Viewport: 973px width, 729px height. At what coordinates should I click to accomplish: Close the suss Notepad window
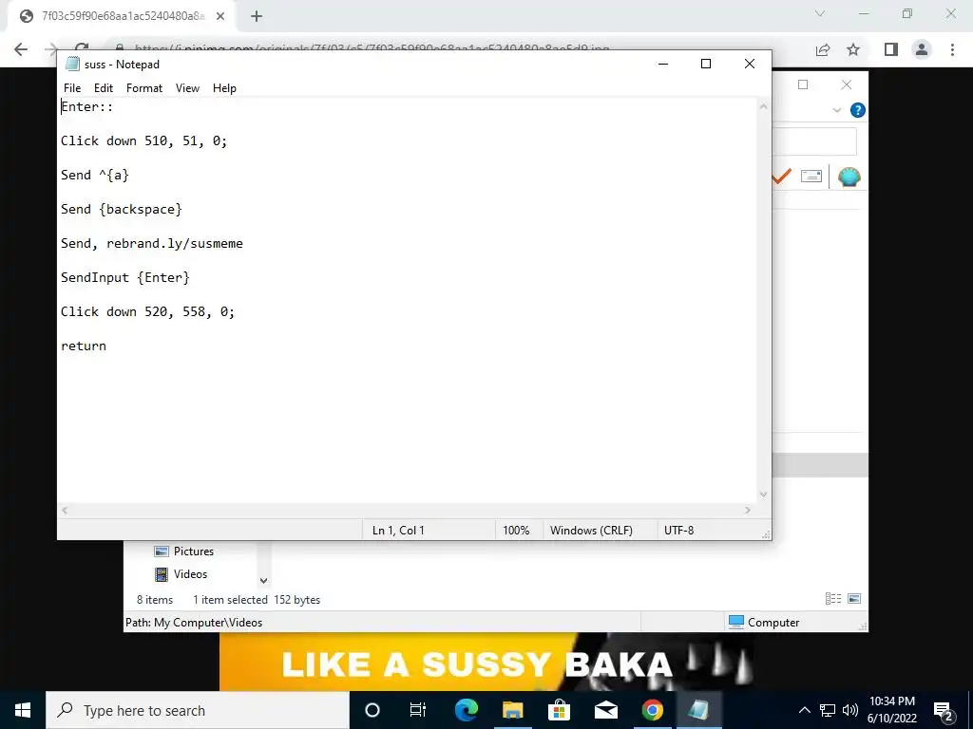point(749,64)
